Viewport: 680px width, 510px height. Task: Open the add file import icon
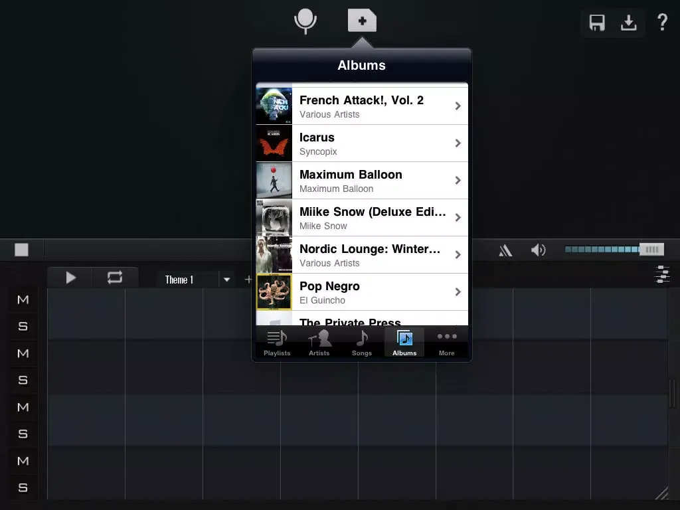click(362, 21)
